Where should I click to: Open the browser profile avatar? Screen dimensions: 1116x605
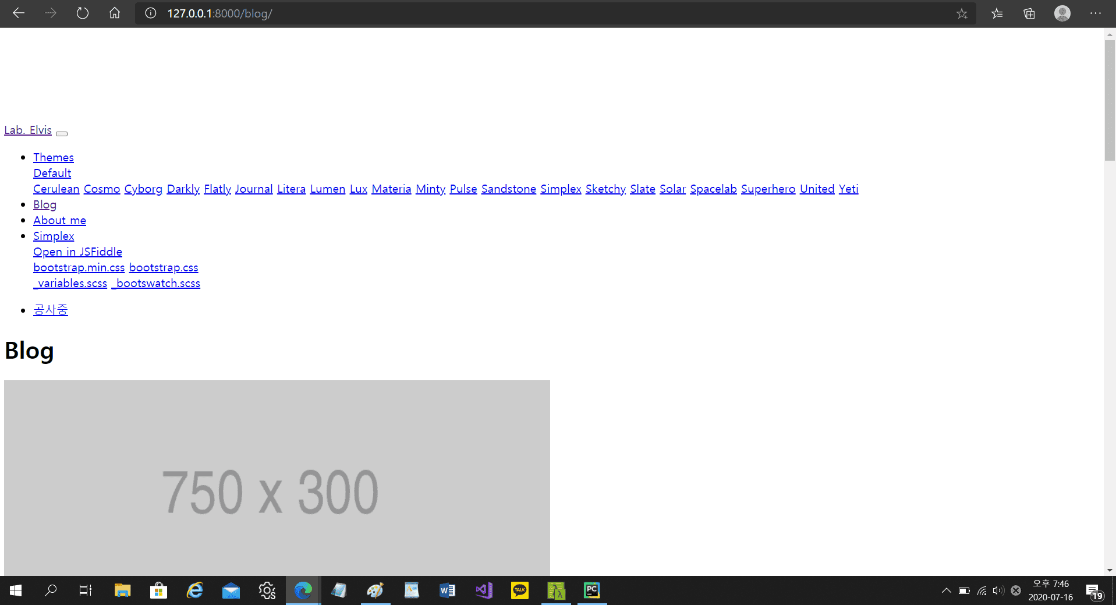pos(1062,13)
